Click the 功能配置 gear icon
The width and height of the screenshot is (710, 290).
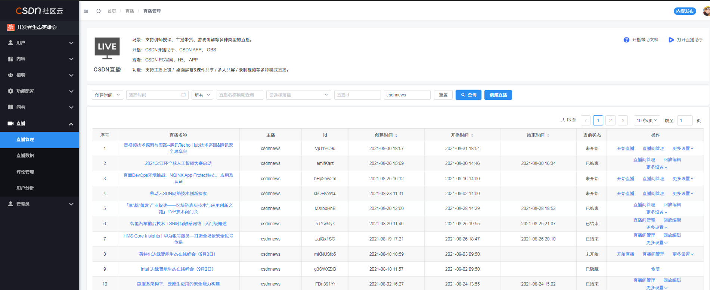point(10,91)
